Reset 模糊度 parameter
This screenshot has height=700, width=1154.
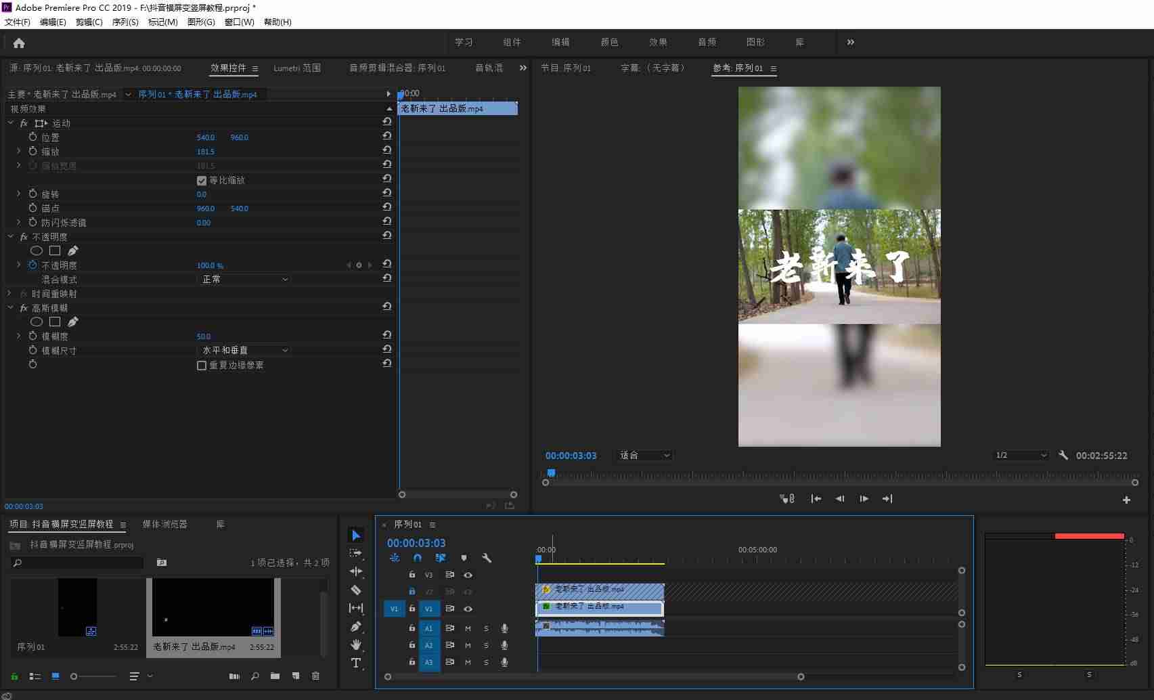[386, 335]
